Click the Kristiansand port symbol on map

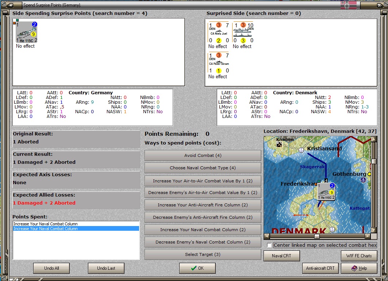[301, 150]
